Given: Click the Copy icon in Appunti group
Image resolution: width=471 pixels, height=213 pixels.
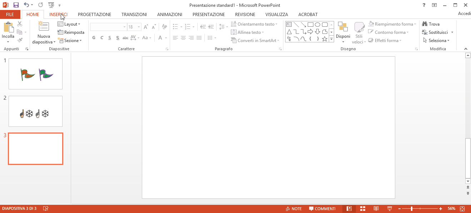Looking at the screenshot, I should click(x=19, y=32).
